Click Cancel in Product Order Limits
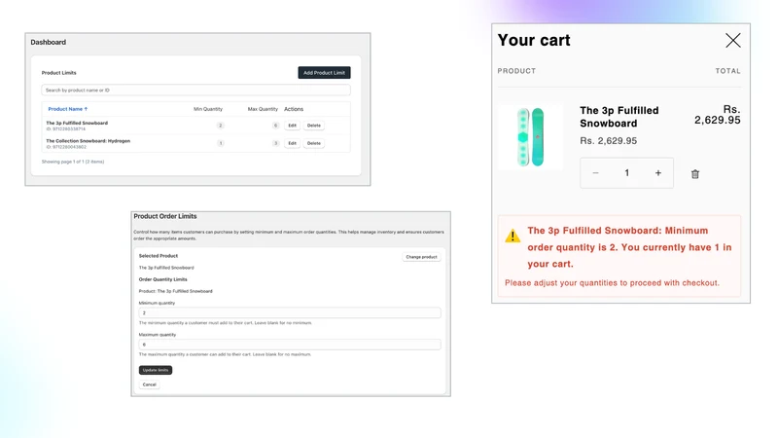 tap(150, 384)
